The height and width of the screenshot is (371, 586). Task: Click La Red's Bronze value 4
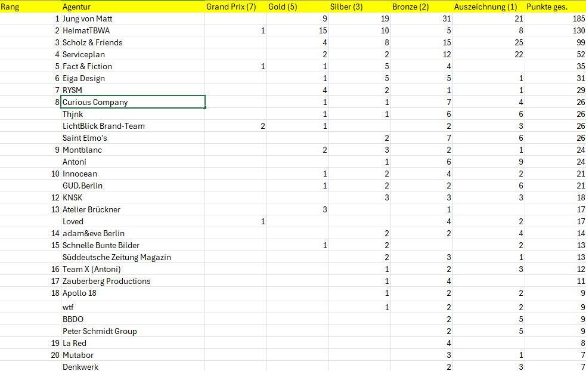tap(421, 344)
